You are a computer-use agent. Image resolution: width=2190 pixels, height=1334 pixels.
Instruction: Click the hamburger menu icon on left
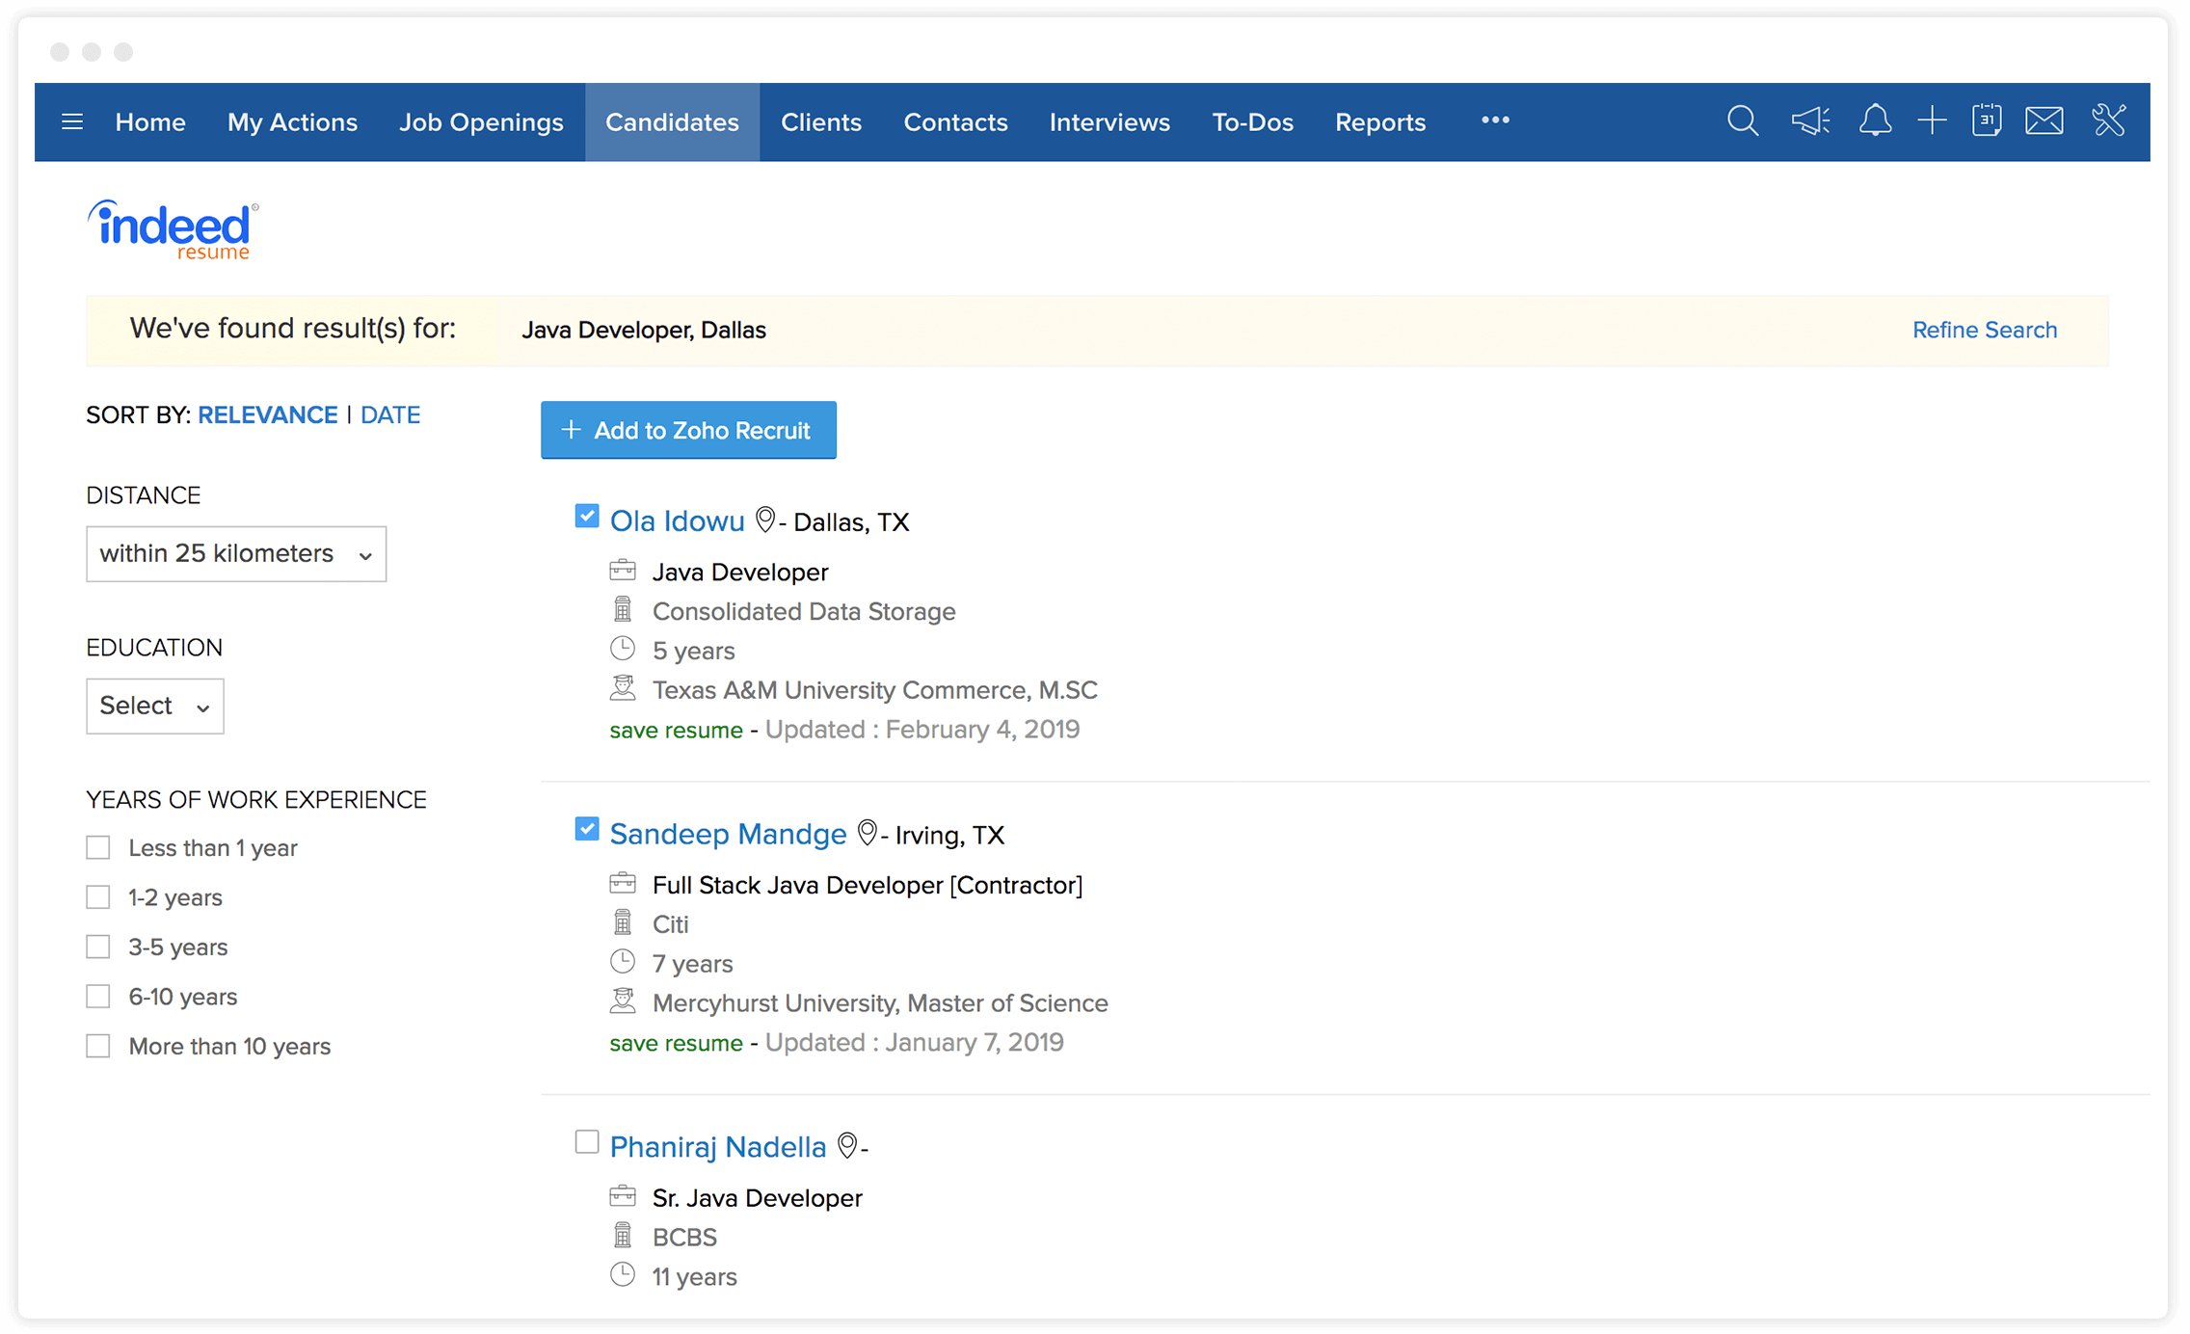coord(72,122)
